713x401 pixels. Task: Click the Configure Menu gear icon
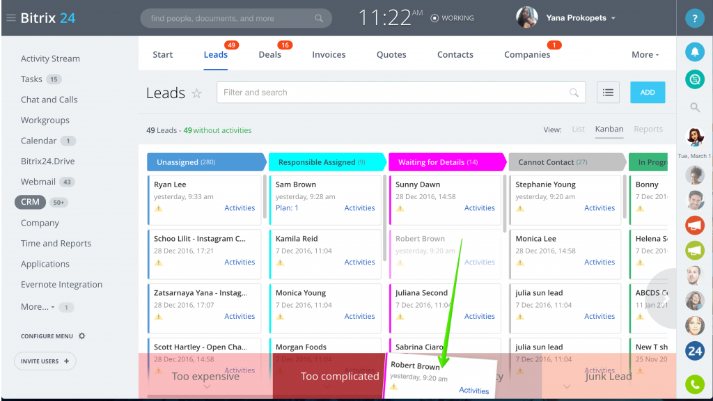[x=82, y=336]
